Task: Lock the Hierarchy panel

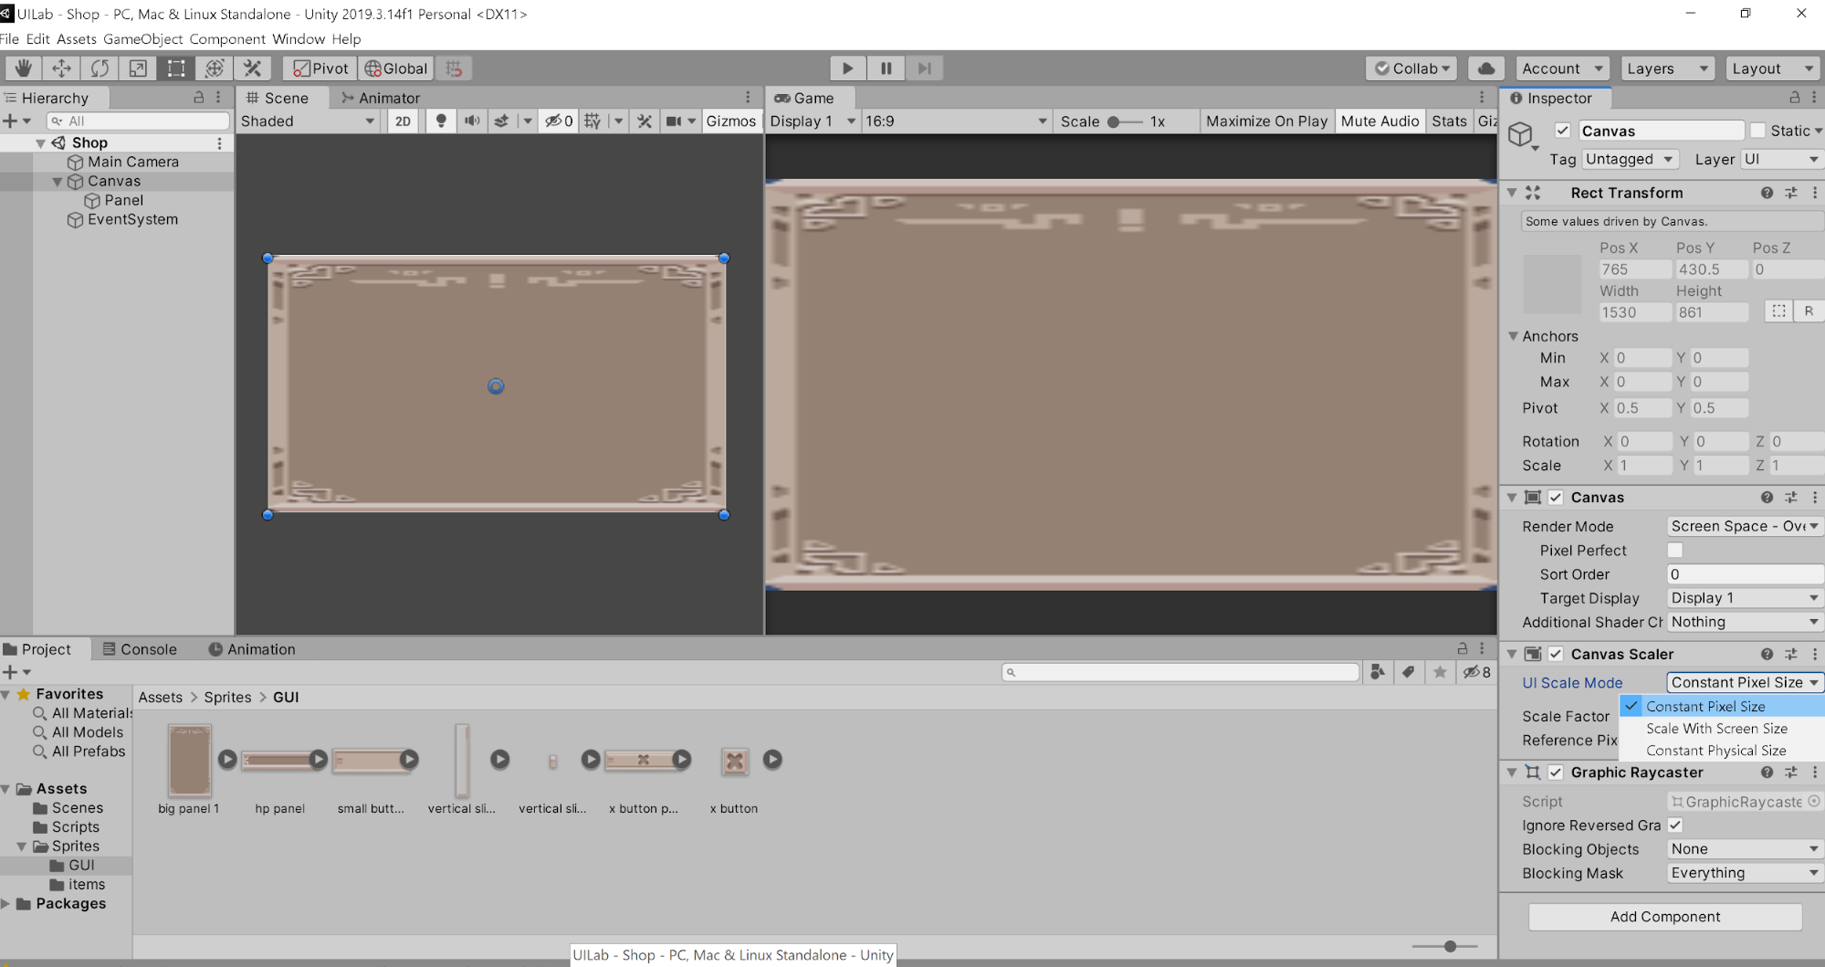Action: point(198,97)
